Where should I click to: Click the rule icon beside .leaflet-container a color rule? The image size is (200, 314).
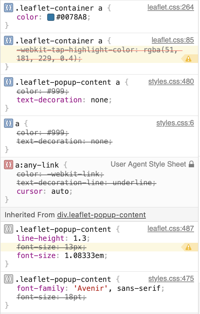9,8
